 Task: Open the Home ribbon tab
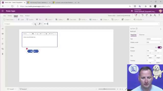pyautogui.click(x=10, y=16)
